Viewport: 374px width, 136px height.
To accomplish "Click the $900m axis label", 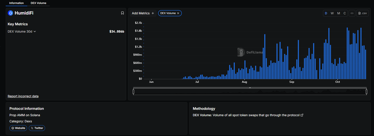I will (138, 55).
